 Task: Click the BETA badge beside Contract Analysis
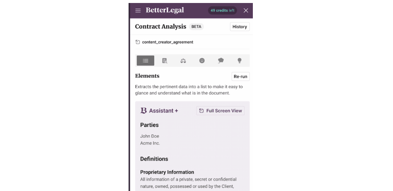(x=196, y=26)
